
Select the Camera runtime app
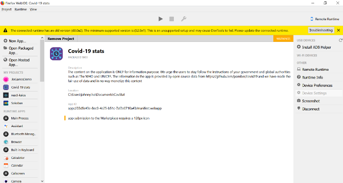20,181
